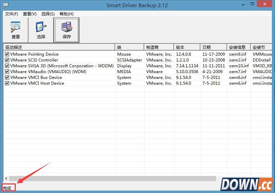Uncheck VMware VMCI Bus Device checkbox
This screenshot has height=193, width=275.
(7, 78)
